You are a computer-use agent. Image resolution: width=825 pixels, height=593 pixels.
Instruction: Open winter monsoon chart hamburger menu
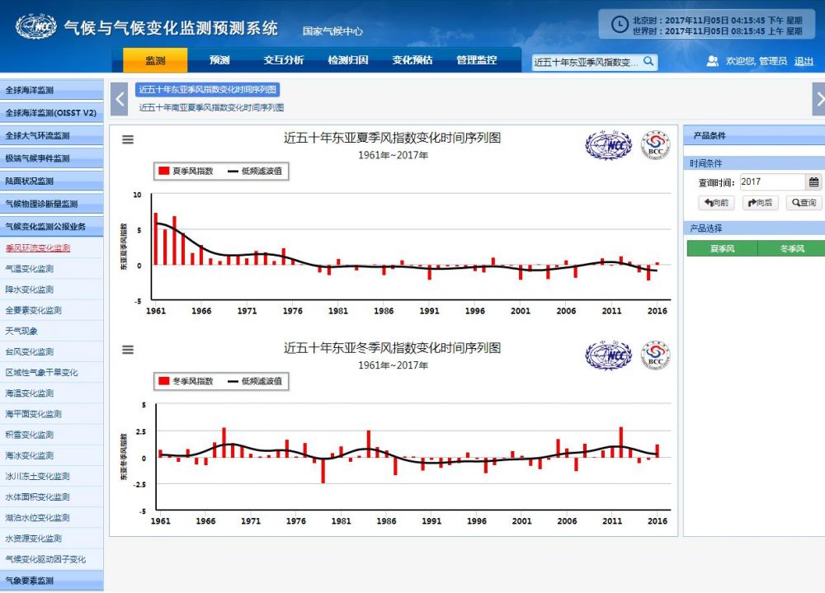tap(128, 350)
